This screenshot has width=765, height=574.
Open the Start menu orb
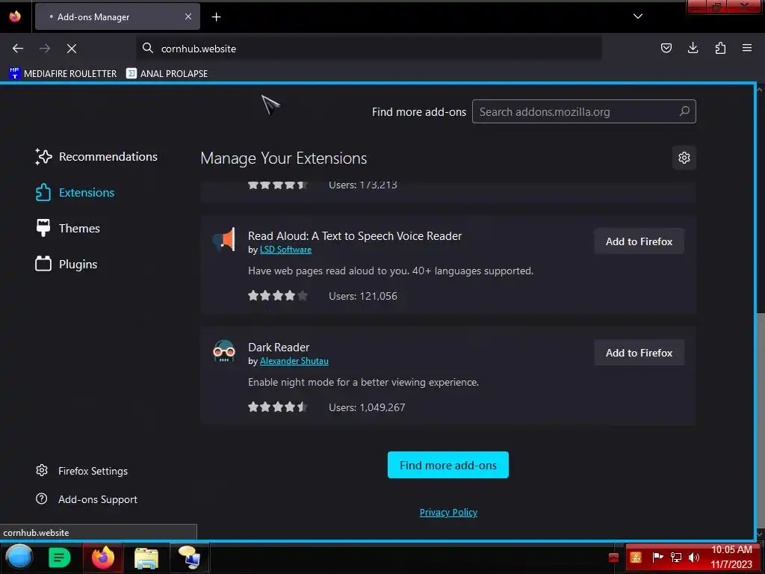point(19,558)
